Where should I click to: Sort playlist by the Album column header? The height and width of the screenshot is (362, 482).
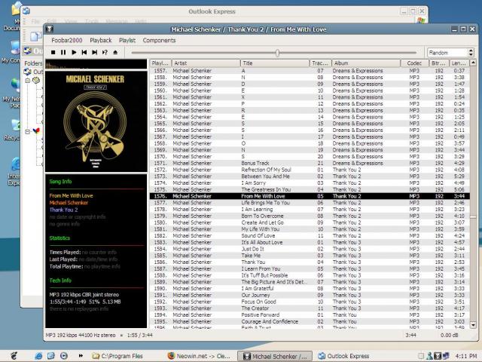pos(366,63)
